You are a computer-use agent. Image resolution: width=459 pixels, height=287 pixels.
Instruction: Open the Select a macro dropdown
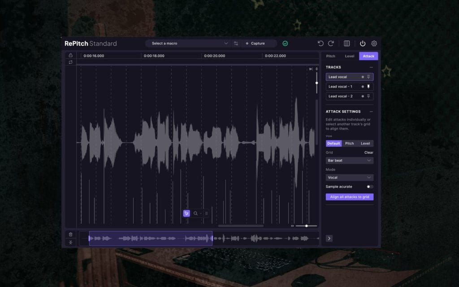189,43
